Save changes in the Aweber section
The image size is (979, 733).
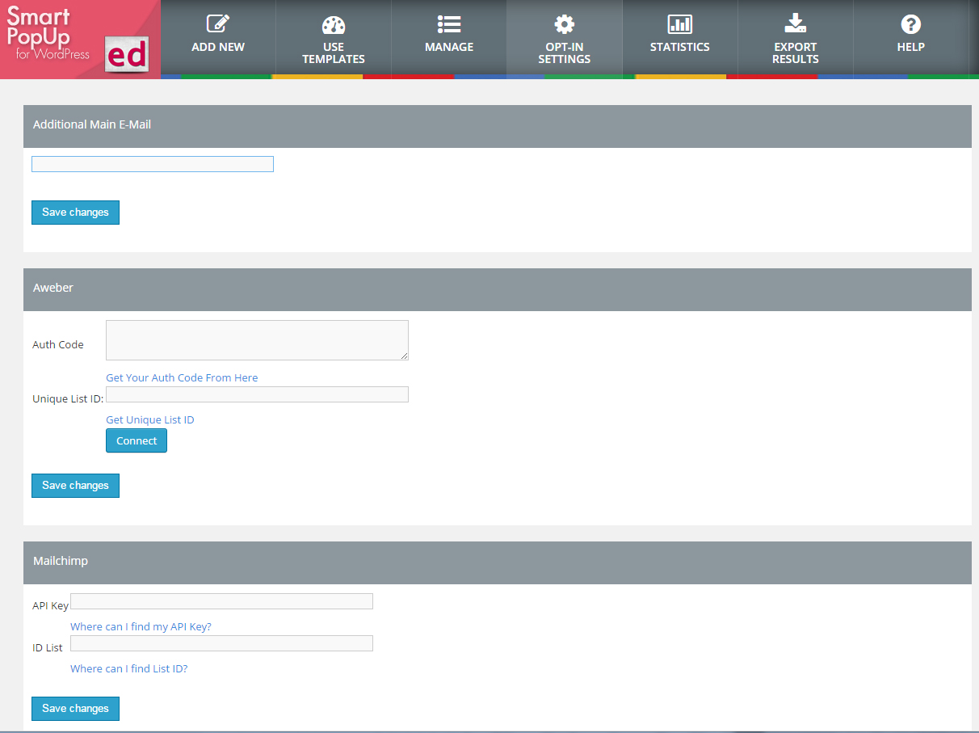coord(75,486)
